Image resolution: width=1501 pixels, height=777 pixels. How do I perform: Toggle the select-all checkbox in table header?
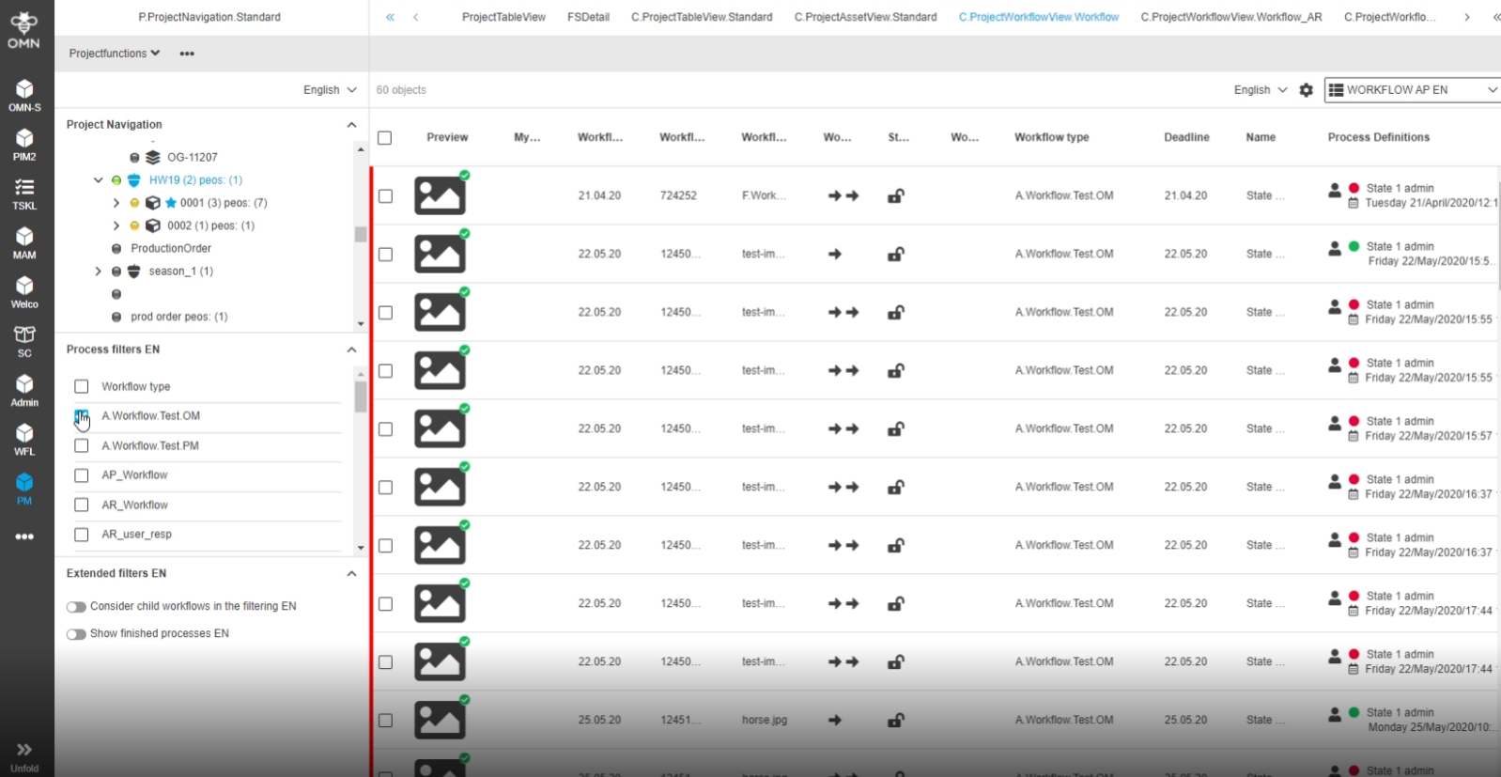pyautogui.click(x=384, y=137)
